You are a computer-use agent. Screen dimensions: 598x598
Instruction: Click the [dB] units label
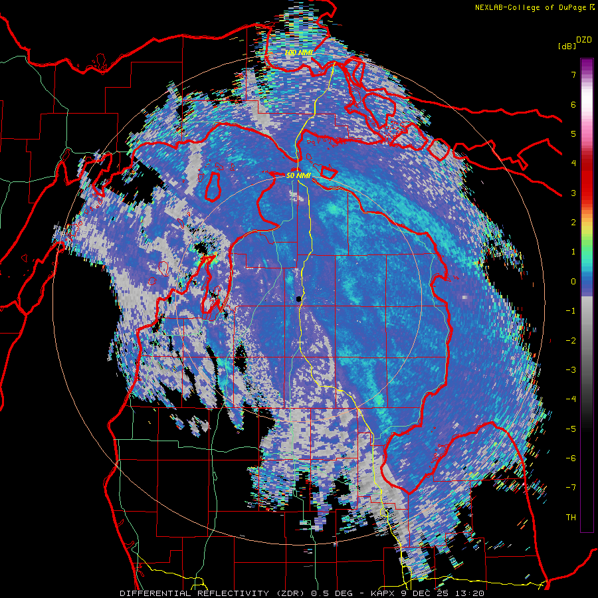[567, 46]
